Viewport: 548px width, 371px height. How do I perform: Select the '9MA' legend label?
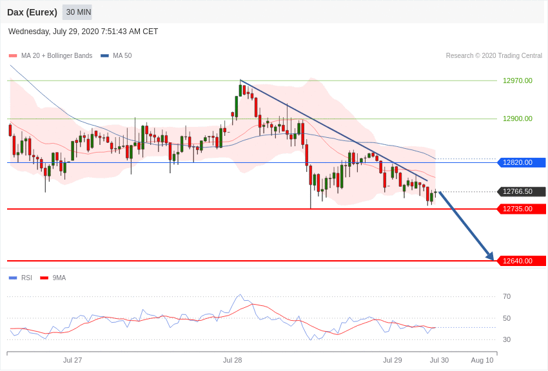tap(59, 278)
